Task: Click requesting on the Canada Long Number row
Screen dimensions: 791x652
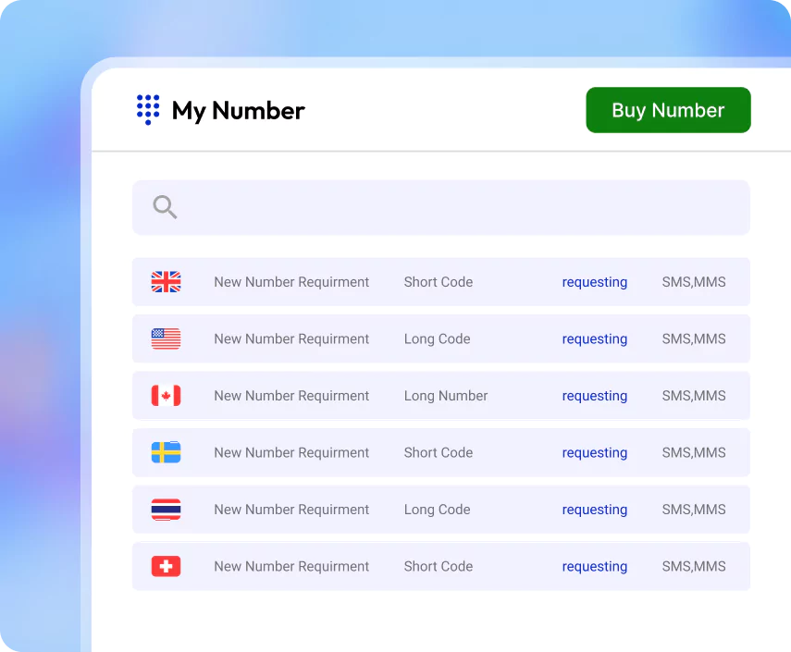Action: click(595, 395)
